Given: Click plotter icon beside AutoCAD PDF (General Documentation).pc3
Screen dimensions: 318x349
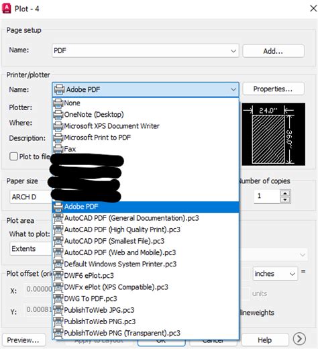Looking at the screenshot, I should (x=58, y=218).
